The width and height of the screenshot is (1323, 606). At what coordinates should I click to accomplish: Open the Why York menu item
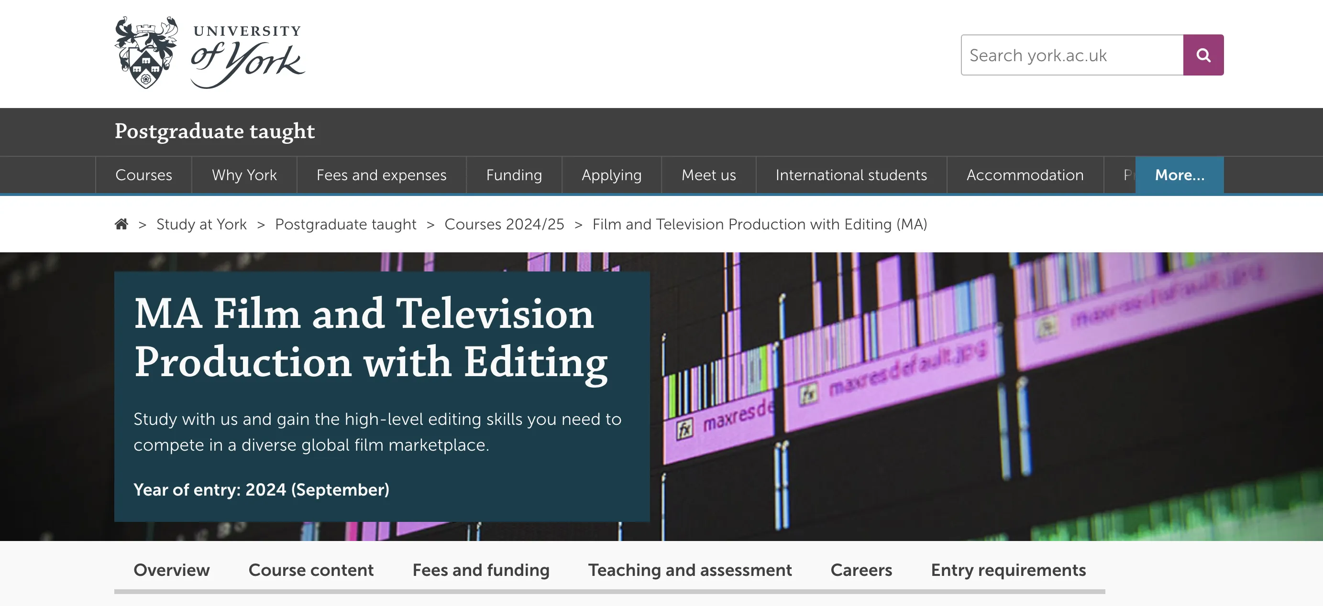[x=244, y=175]
